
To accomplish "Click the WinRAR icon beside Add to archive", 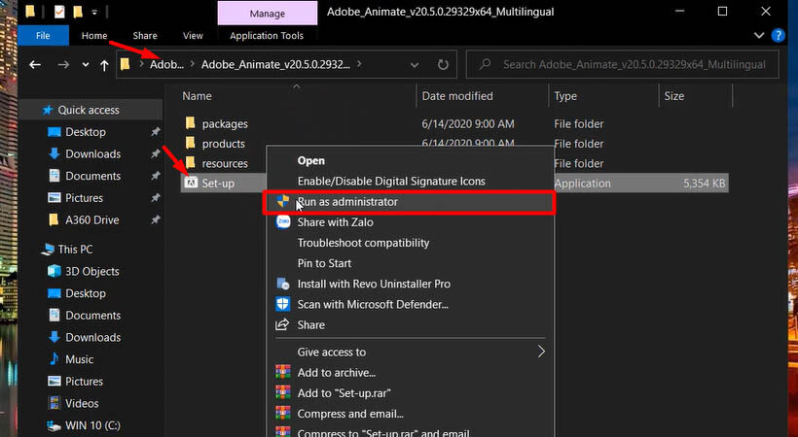I will (282, 372).
